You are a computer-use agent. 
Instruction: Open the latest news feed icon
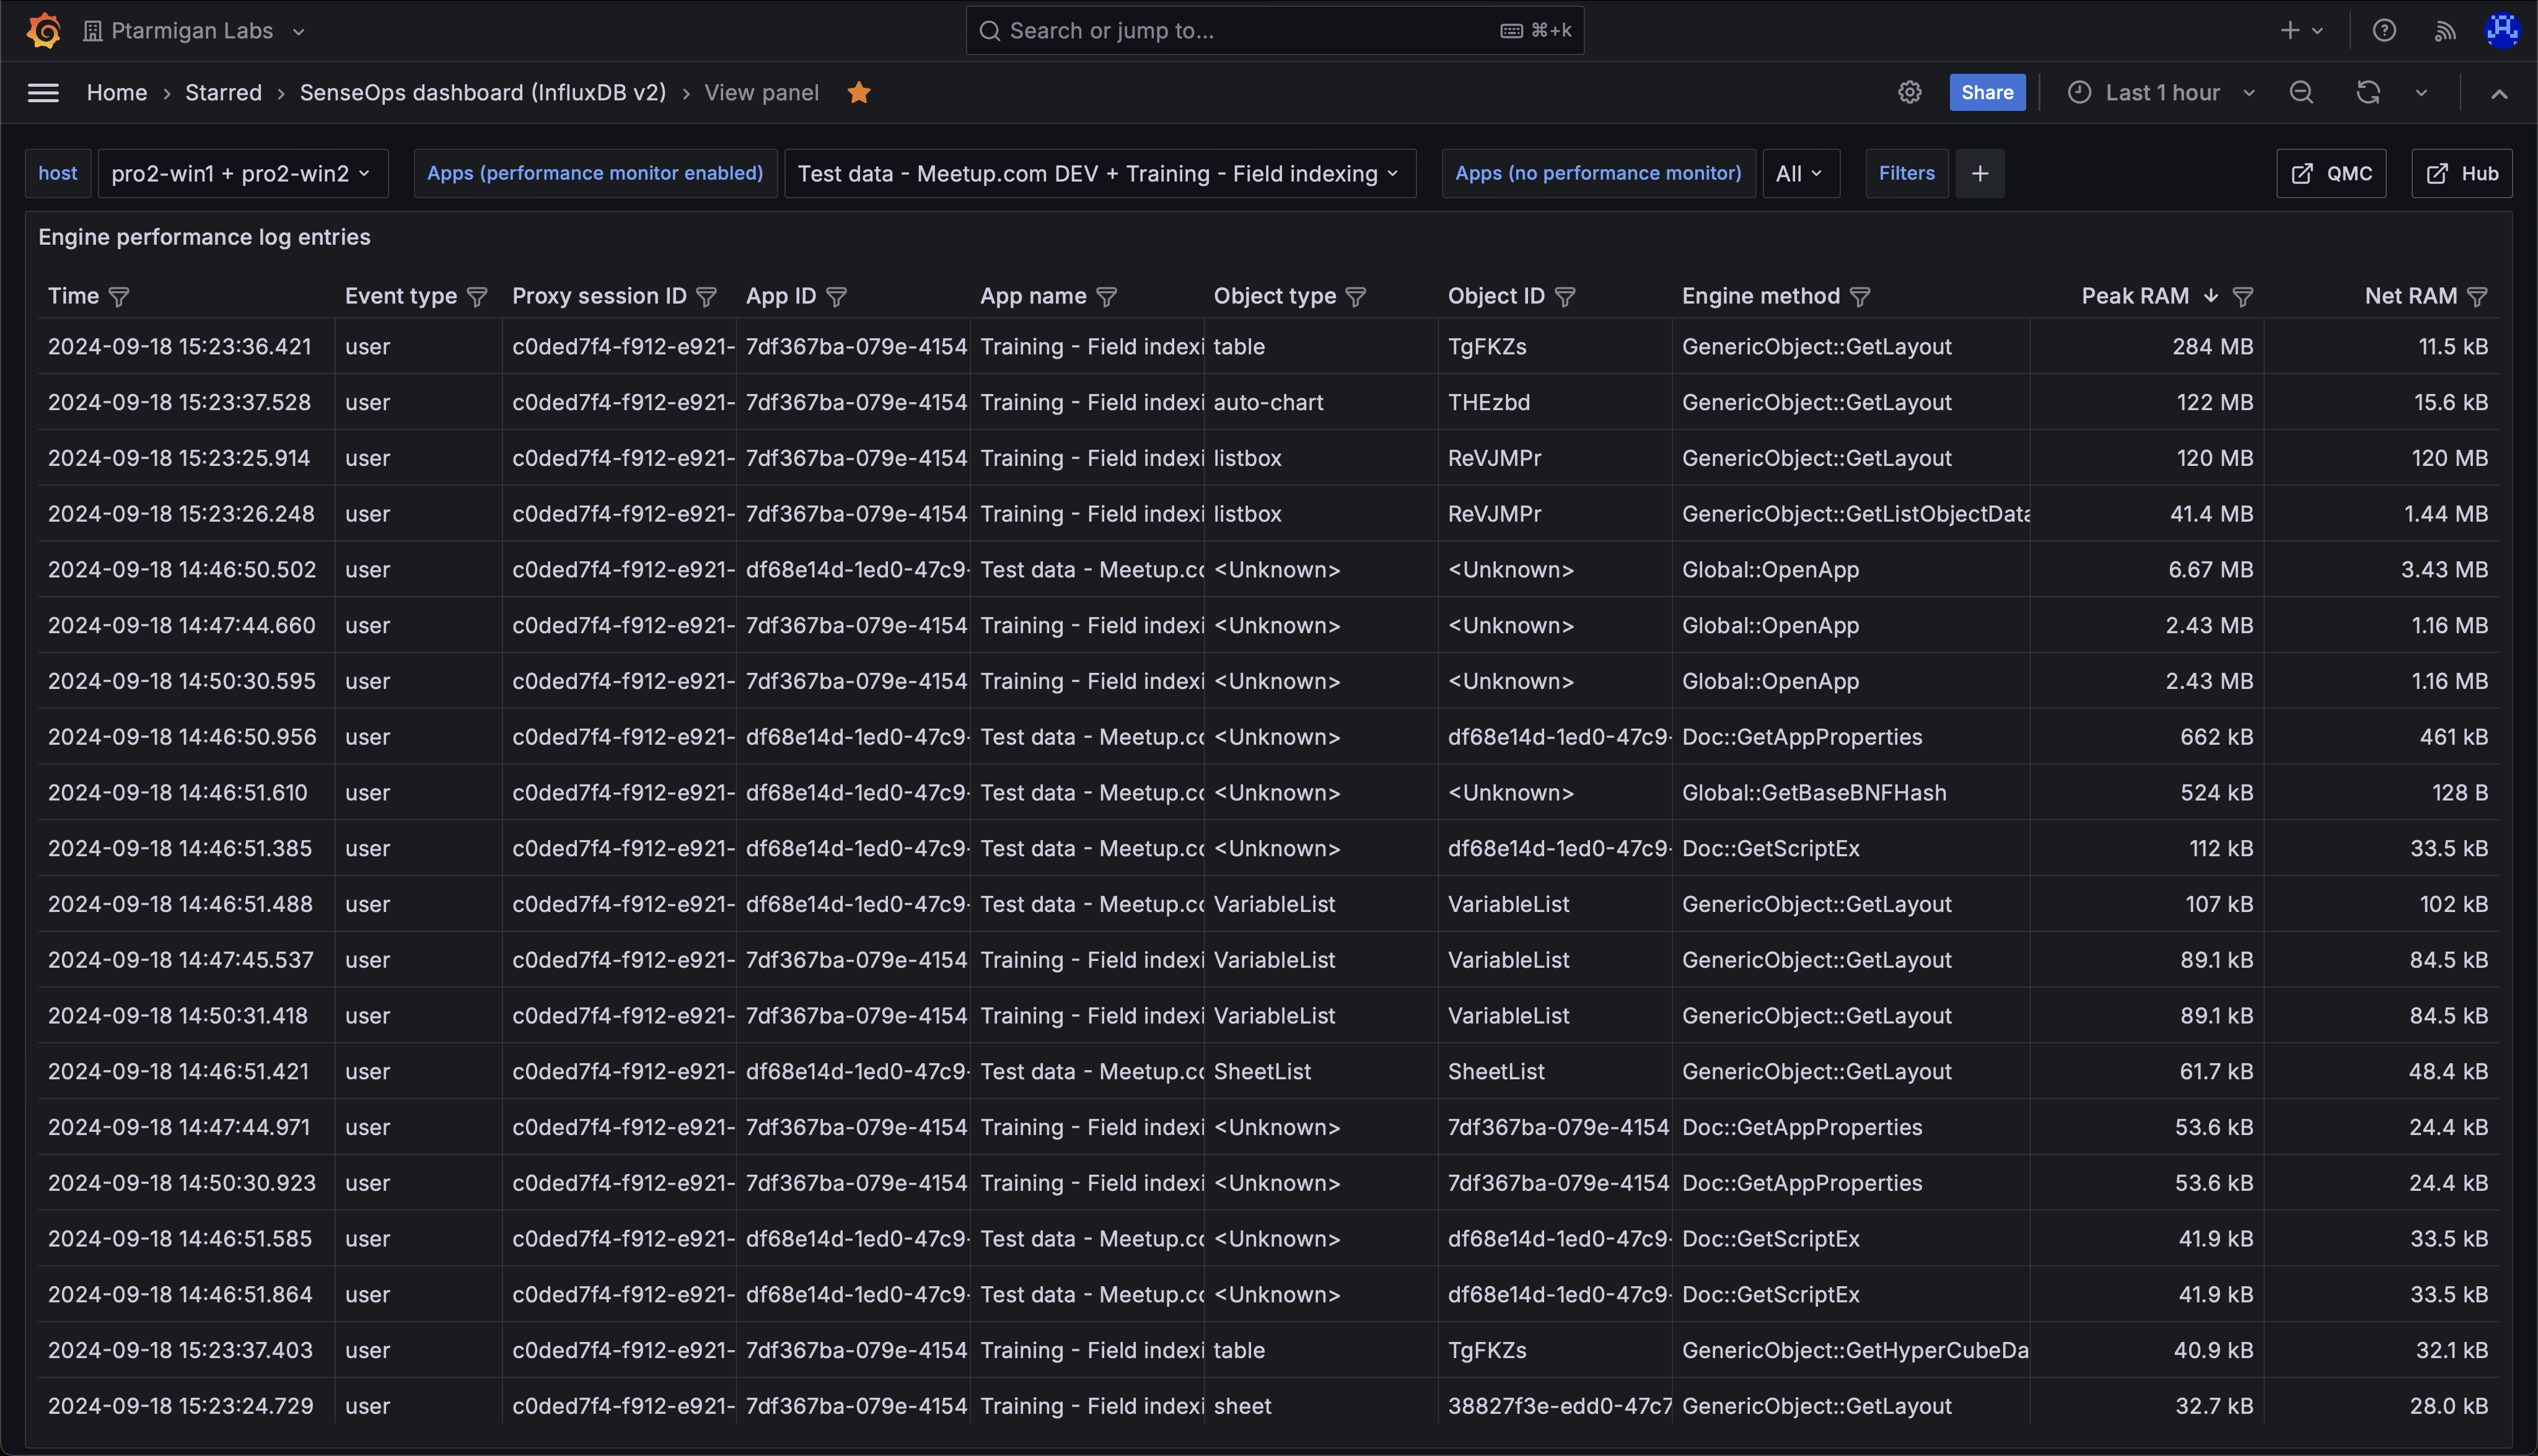point(2444,30)
